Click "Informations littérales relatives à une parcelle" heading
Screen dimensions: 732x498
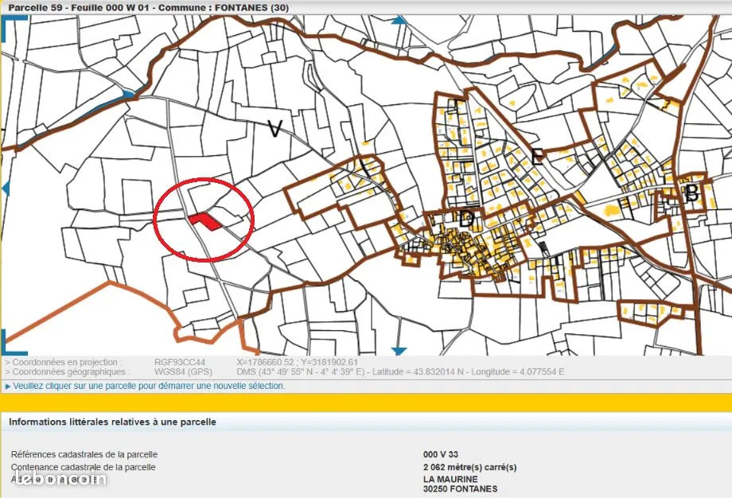(x=112, y=422)
